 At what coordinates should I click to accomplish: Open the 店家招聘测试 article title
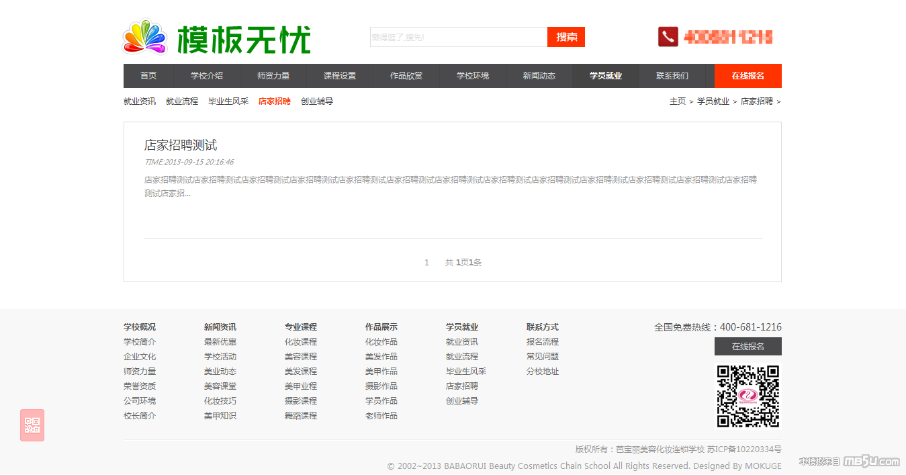(181, 145)
